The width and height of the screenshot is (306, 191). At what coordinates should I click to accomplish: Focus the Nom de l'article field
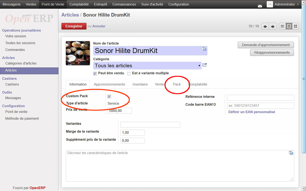click(x=150, y=51)
